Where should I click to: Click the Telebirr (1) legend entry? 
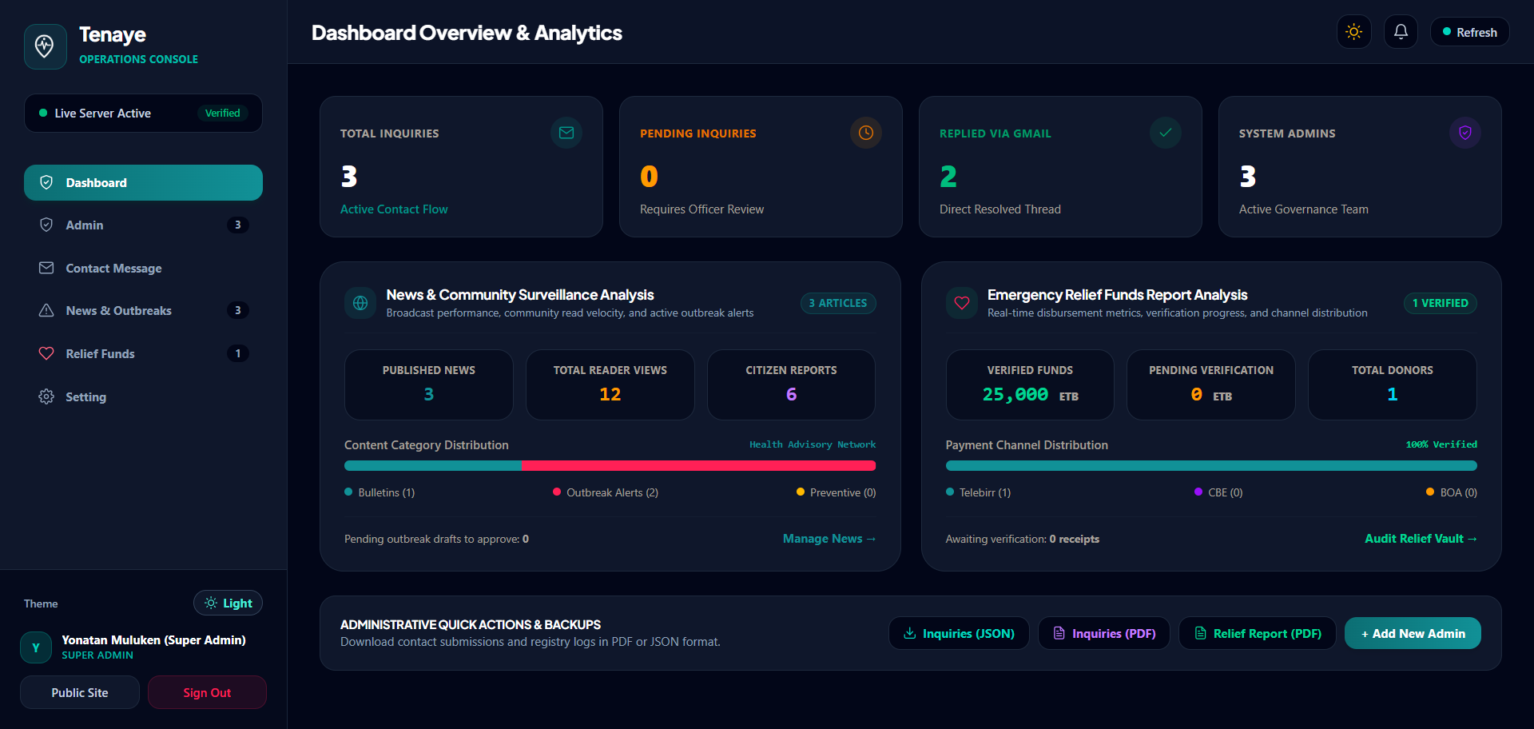[978, 492]
